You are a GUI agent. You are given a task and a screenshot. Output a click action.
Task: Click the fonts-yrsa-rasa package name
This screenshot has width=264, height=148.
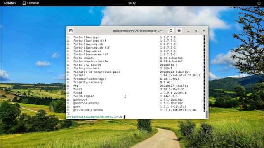pos(86,69)
